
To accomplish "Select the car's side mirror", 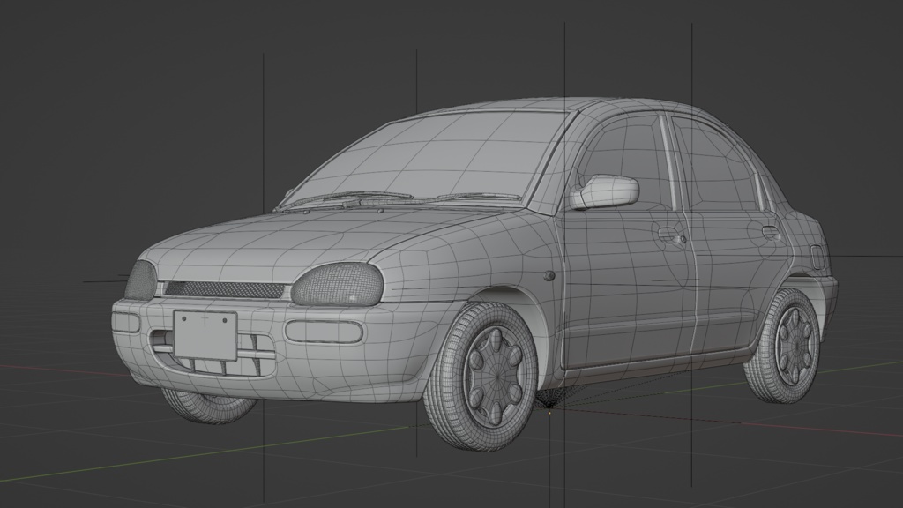I will click(x=605, y=191).
